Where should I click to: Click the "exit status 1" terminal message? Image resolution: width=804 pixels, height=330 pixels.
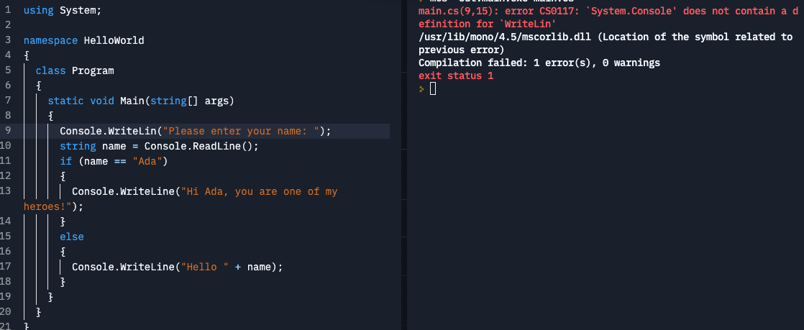point(456,75)
